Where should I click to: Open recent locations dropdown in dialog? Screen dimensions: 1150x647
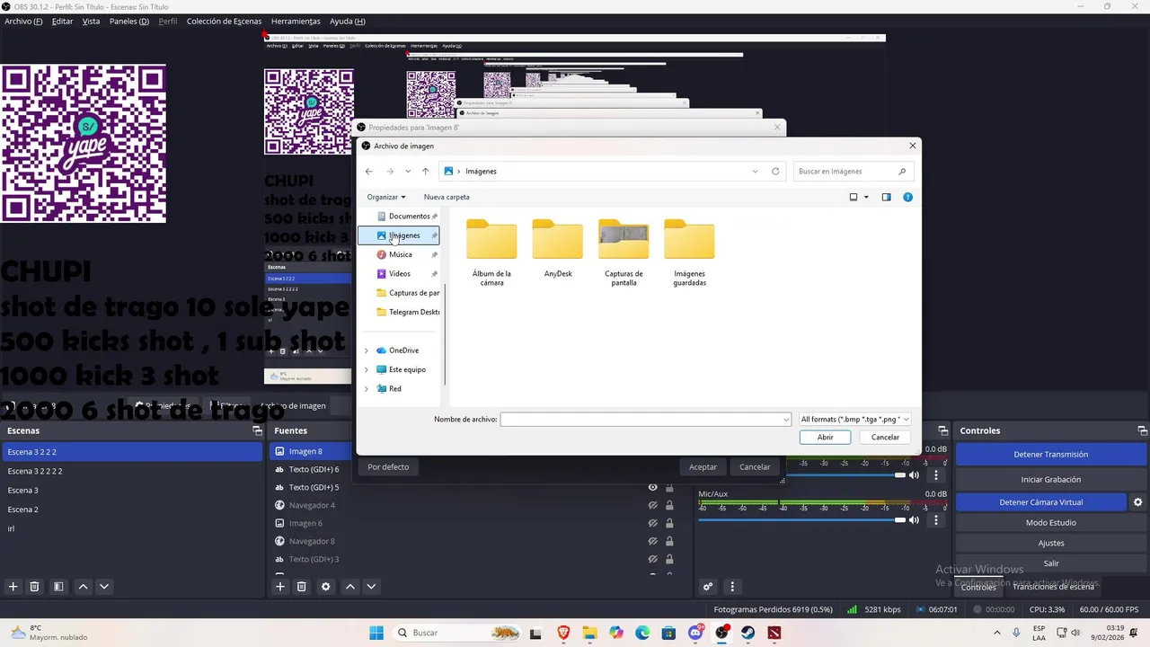coord(408,172)
